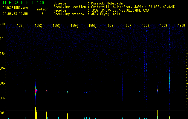Screen dimensions: 188x119
Task: Click the meteor count value 8
Action: (x=42, y=14)
